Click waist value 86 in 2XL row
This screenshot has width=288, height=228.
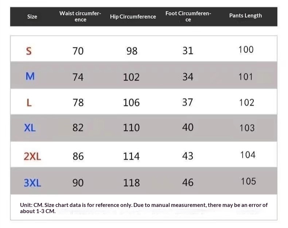(78, 156)
